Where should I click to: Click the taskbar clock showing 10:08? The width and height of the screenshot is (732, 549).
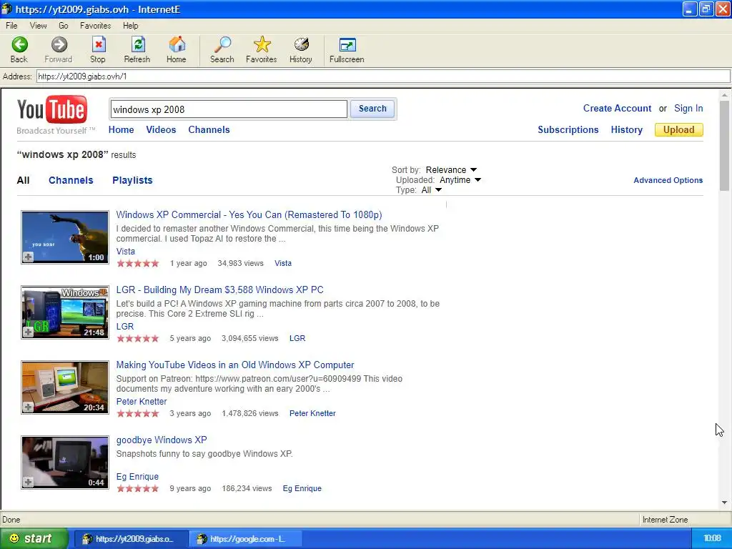(x=713, y=539)
